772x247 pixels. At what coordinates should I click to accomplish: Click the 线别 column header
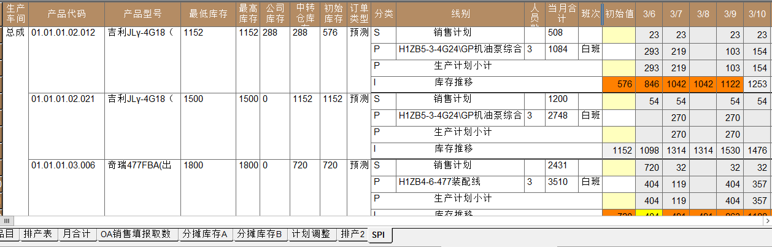tap(460, 14)
